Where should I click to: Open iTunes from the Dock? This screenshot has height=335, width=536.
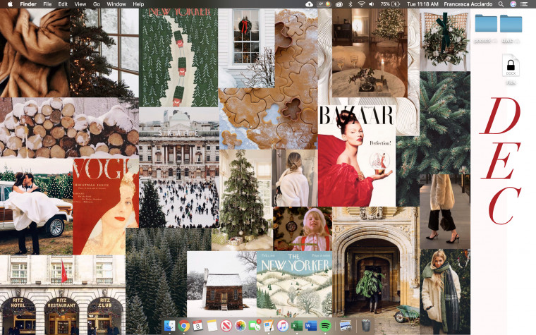point(283,326)
